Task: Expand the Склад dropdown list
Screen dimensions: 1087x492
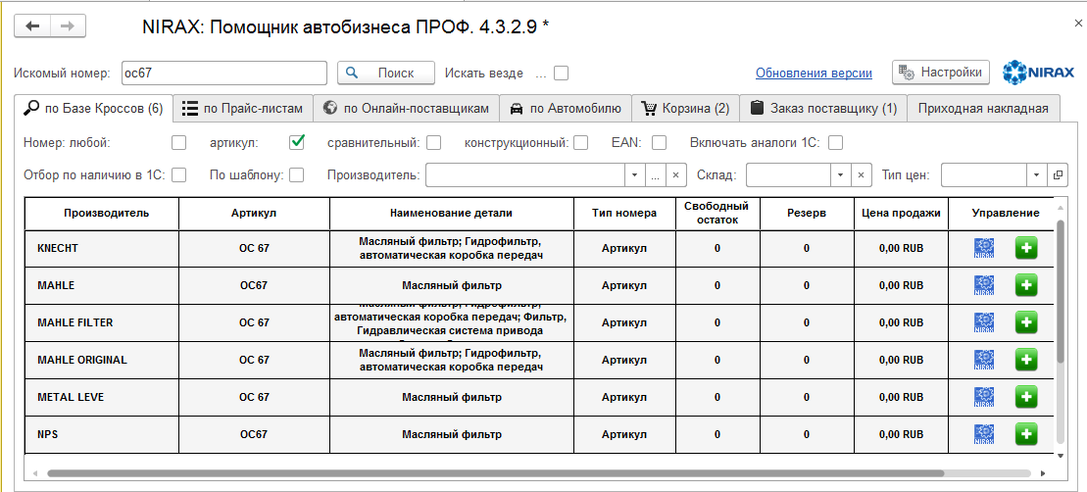Action: point(840,175)
